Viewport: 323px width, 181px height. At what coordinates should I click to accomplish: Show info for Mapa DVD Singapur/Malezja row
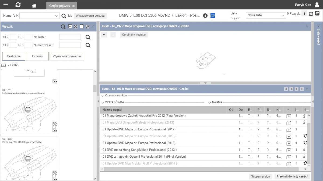pos(304,122)
